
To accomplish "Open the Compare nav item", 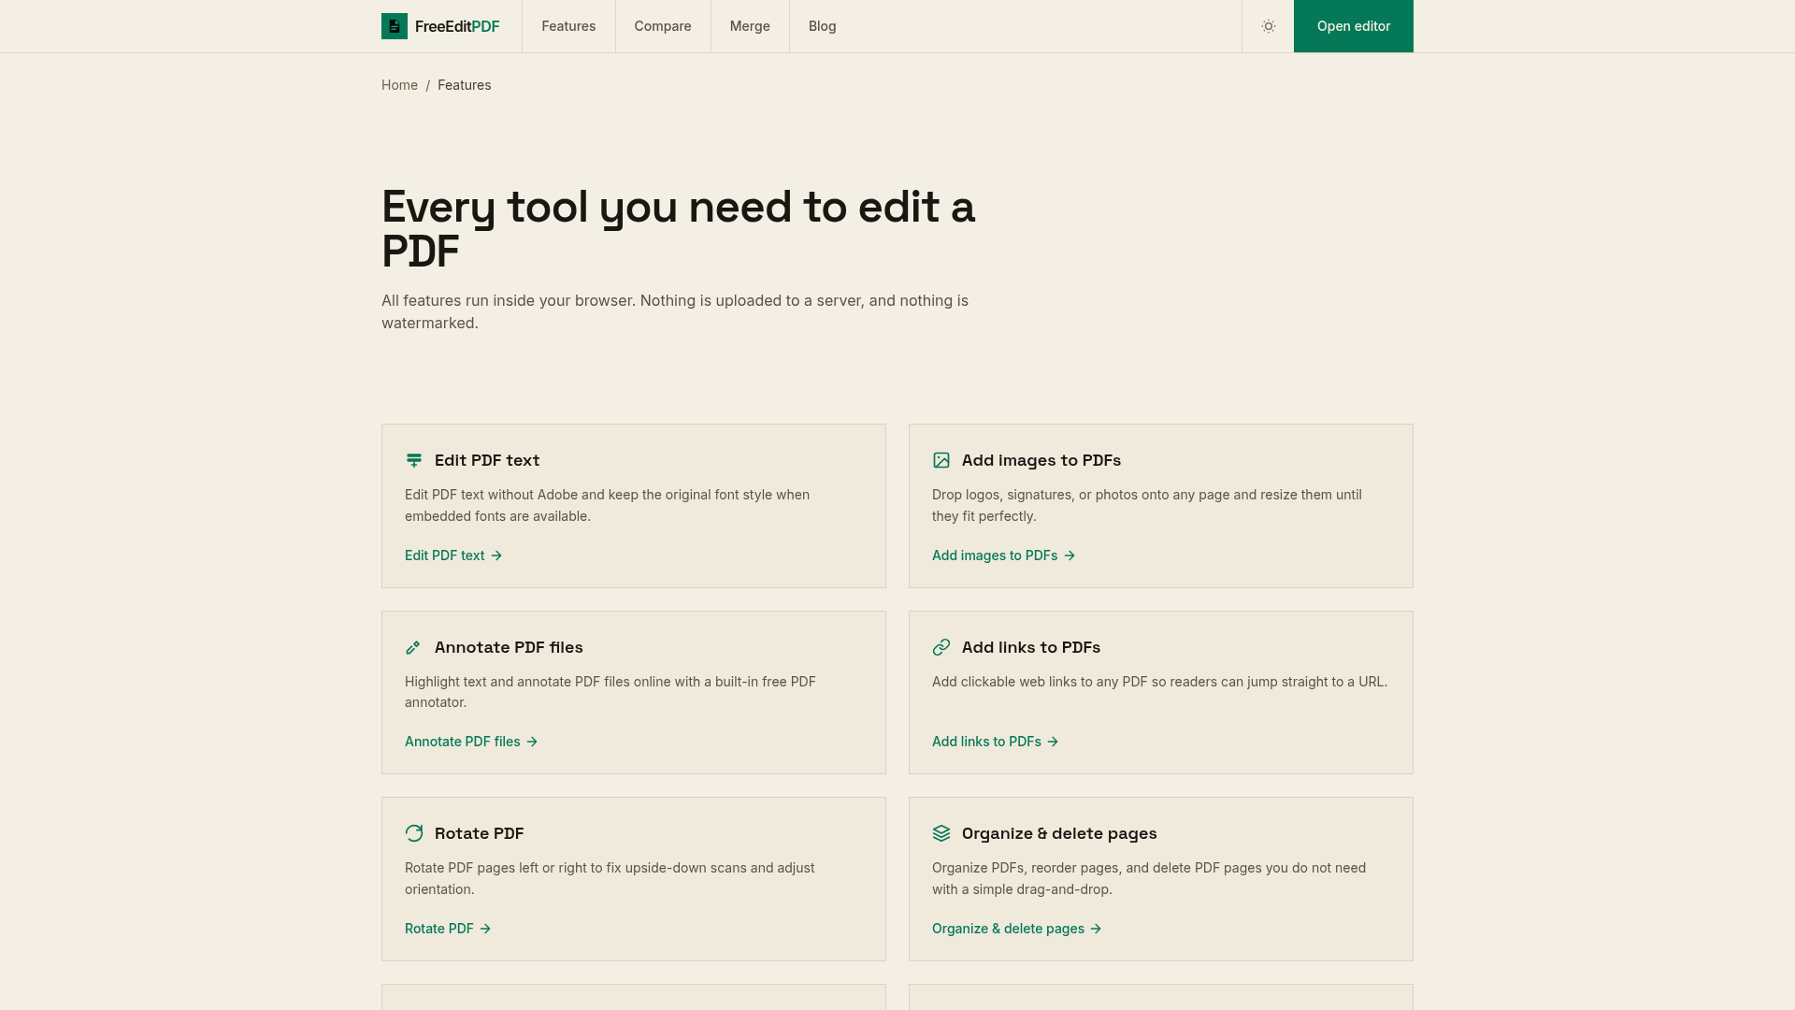I will coord(663,26).
